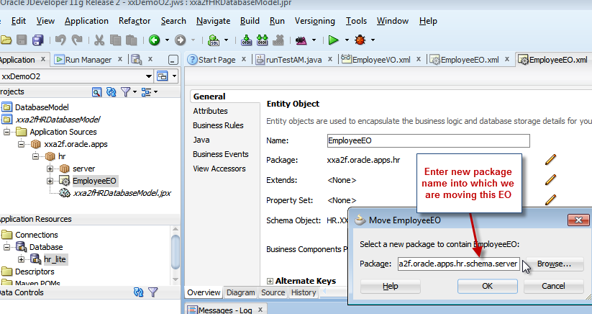Click the green Back navigation arrow
Viewport: 592px width, 314px height.
[154, 40]
